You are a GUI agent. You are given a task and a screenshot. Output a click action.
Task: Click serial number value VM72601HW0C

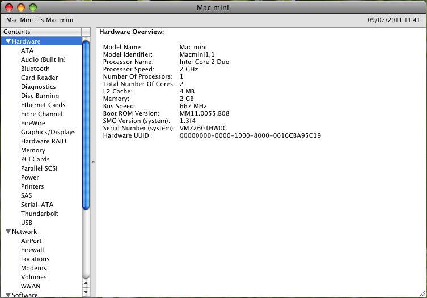pos(203,128)
